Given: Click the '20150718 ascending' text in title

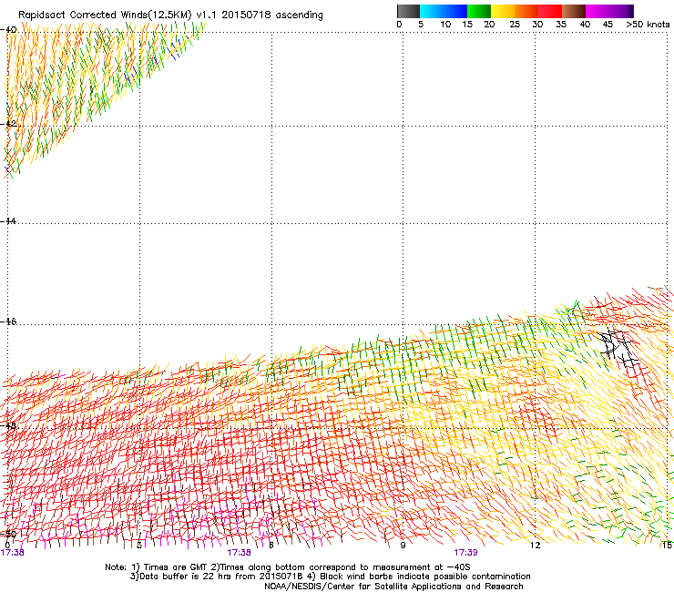Looking at the screenshot, I should [272, 15].
